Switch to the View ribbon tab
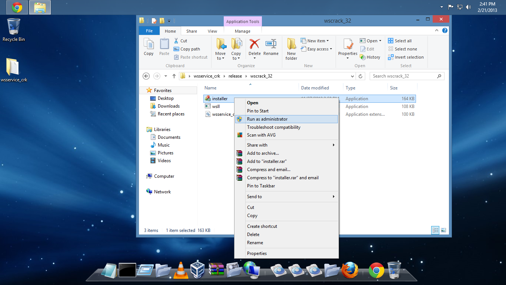The width and height of the screenshot is (506, 285). tap(212, 30)
